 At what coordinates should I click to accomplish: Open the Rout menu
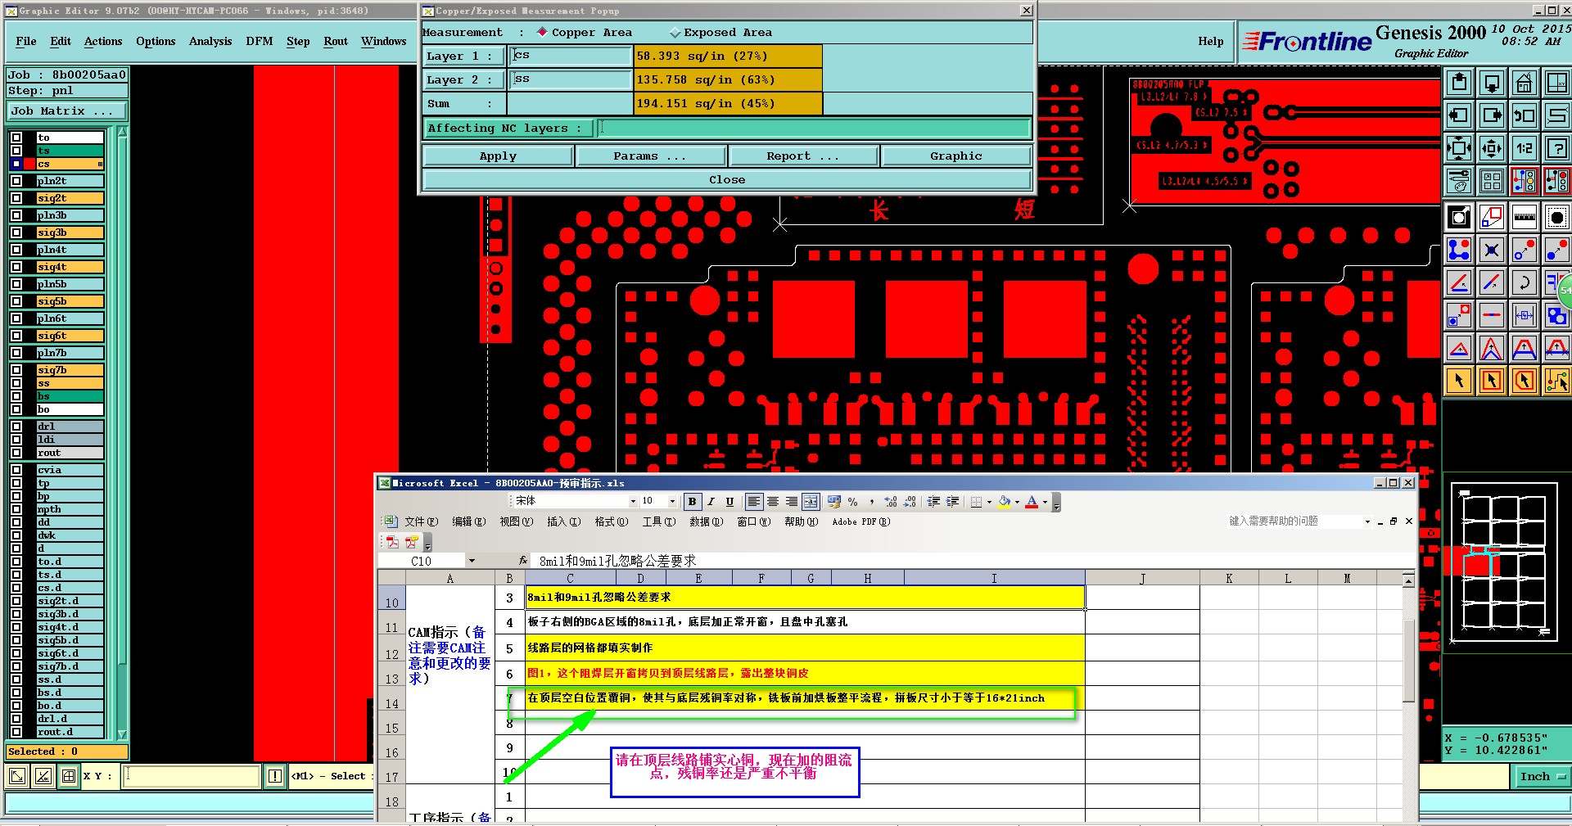pyautogui.click(x=336, y=41)
